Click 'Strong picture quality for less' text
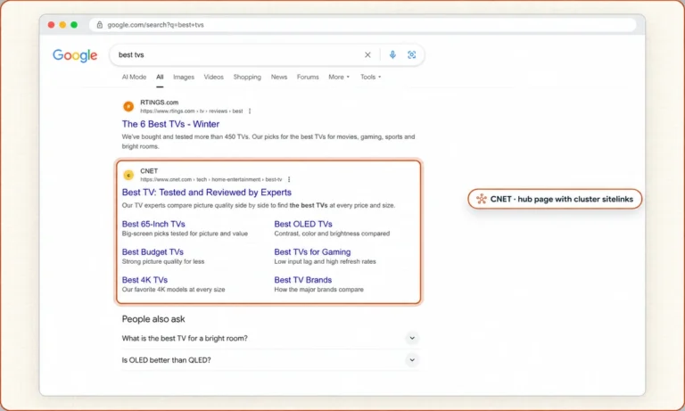This screenshot has width=685, height=411. [163, 261]
